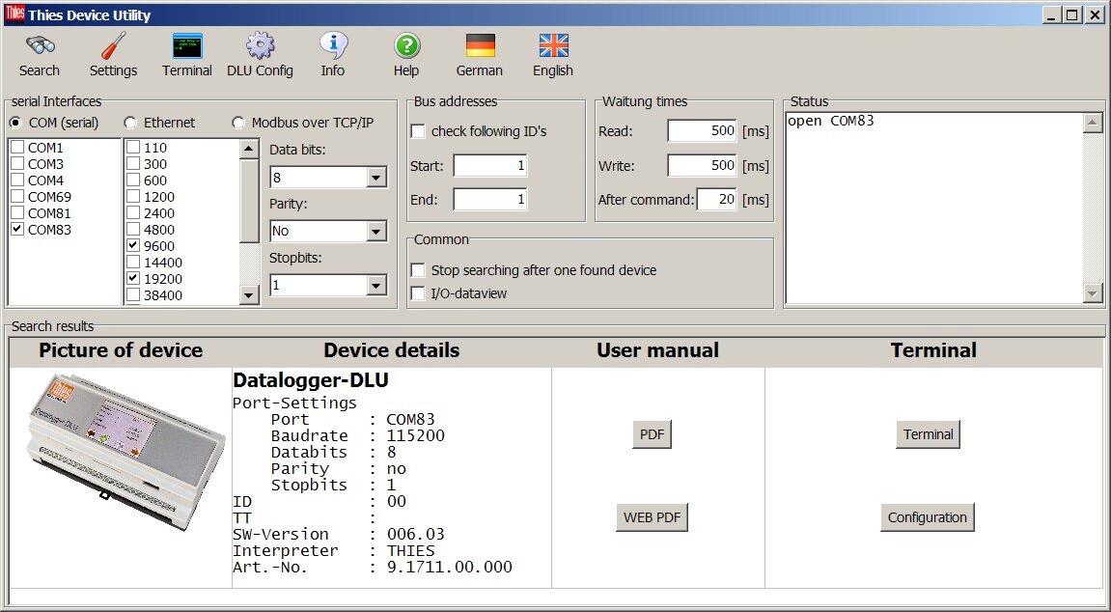1111x612 pixels.
Task: Click the Configuration button in results
Action: (x=927, y=517)
